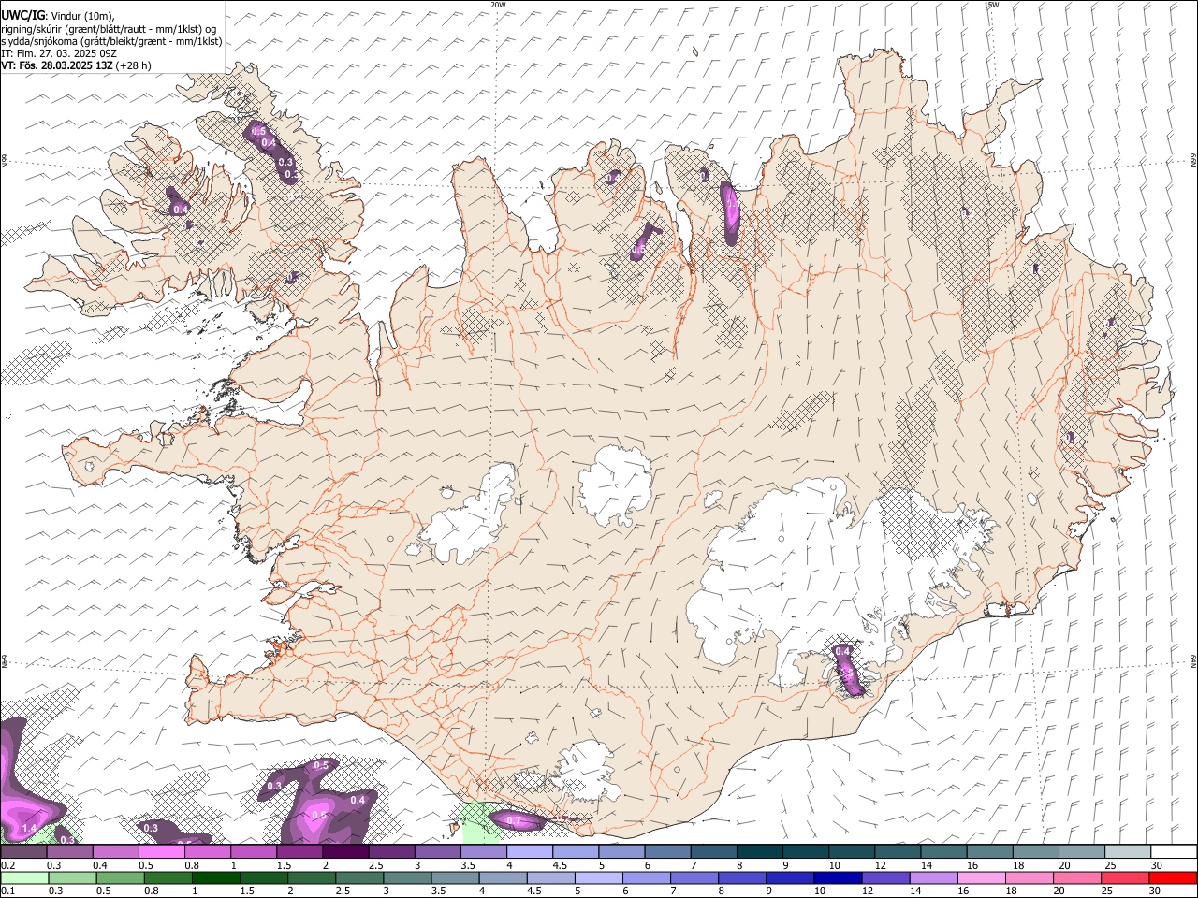Click the dark teal 8 swatch in upper legend row
Viewport: 1198px width, 898px height.
pyautogui.click(x=759, y=851)
